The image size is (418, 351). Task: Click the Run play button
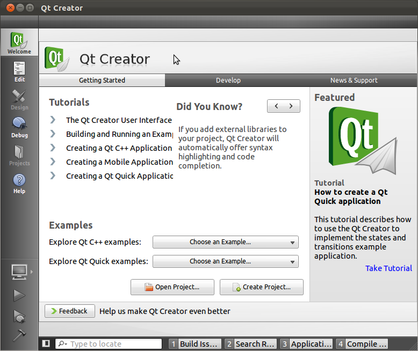click(x=19, y=295)
